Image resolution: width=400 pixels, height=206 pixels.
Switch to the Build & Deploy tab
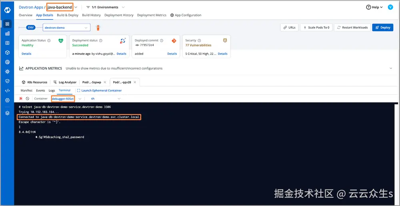[68, 15]
